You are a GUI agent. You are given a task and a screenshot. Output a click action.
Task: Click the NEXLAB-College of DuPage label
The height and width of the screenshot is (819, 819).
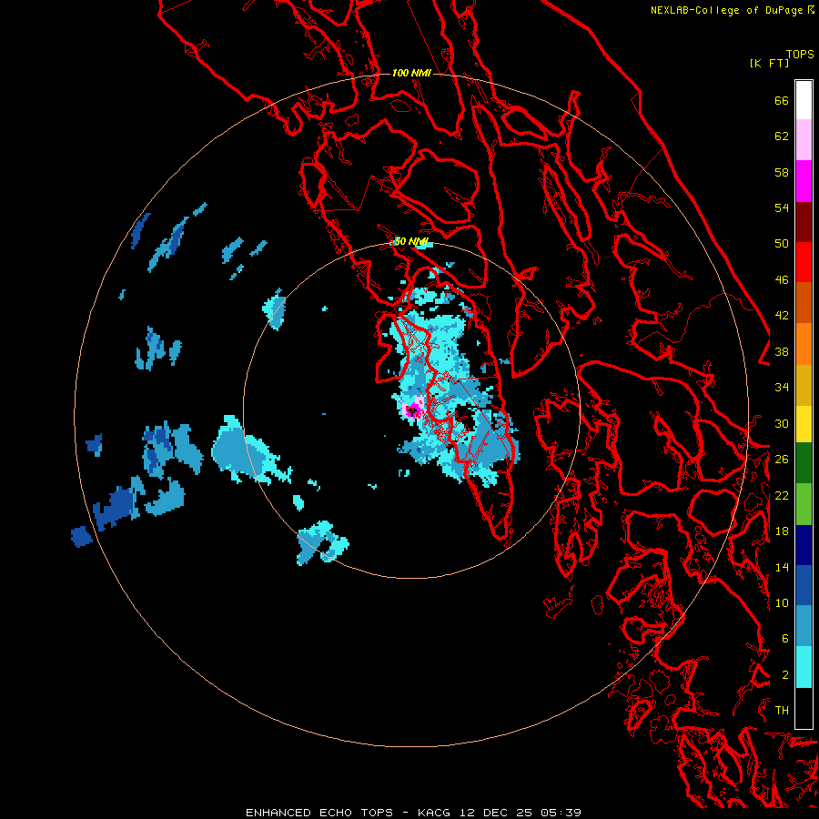726,10
